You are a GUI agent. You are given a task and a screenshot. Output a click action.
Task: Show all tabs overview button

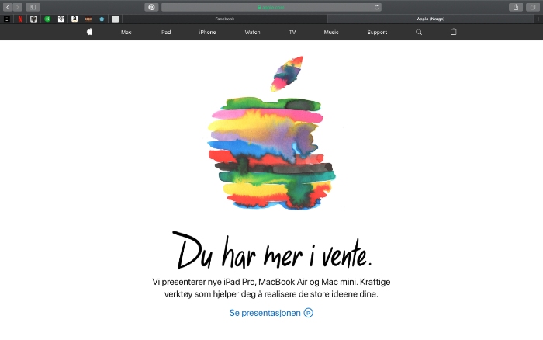(x=533, y=7)
